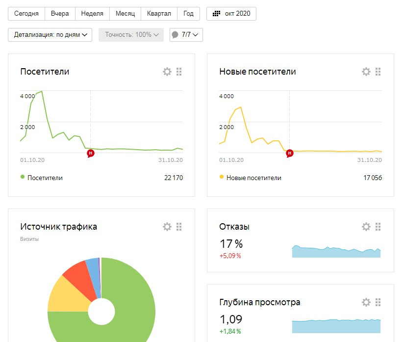Open the Глубина просмотра widget title
Screen dimensions: 403x342
(x=259, y=302)
